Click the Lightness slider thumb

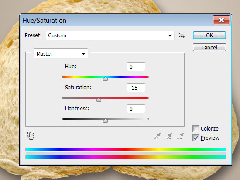coord(105,120)
